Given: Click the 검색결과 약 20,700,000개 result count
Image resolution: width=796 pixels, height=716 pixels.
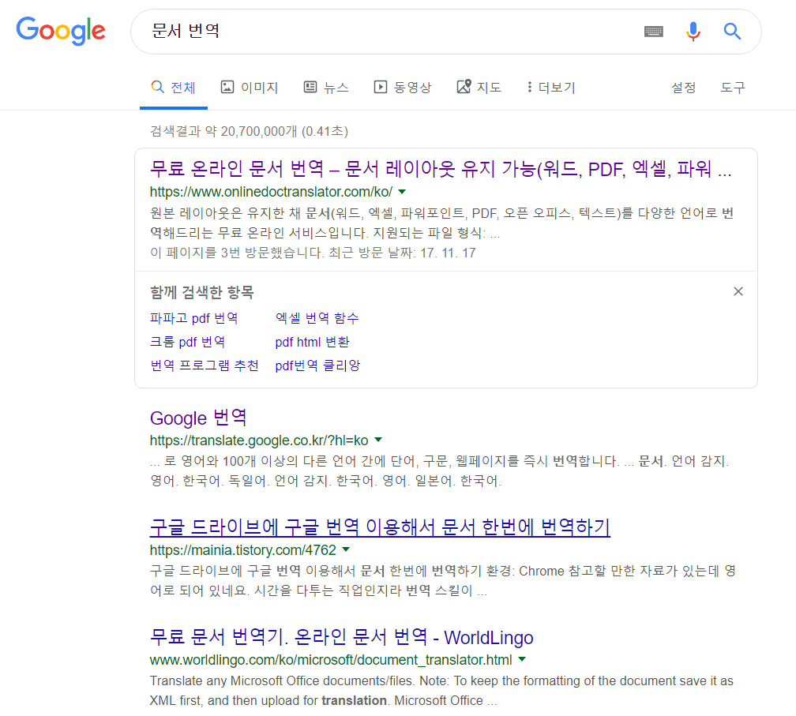Looking at the screenshot, I should pos(249,131).
